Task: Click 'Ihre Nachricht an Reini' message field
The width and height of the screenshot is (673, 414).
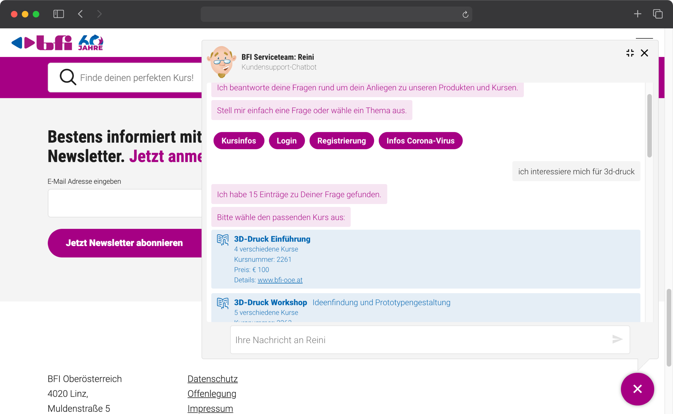Action: point(430,340)
